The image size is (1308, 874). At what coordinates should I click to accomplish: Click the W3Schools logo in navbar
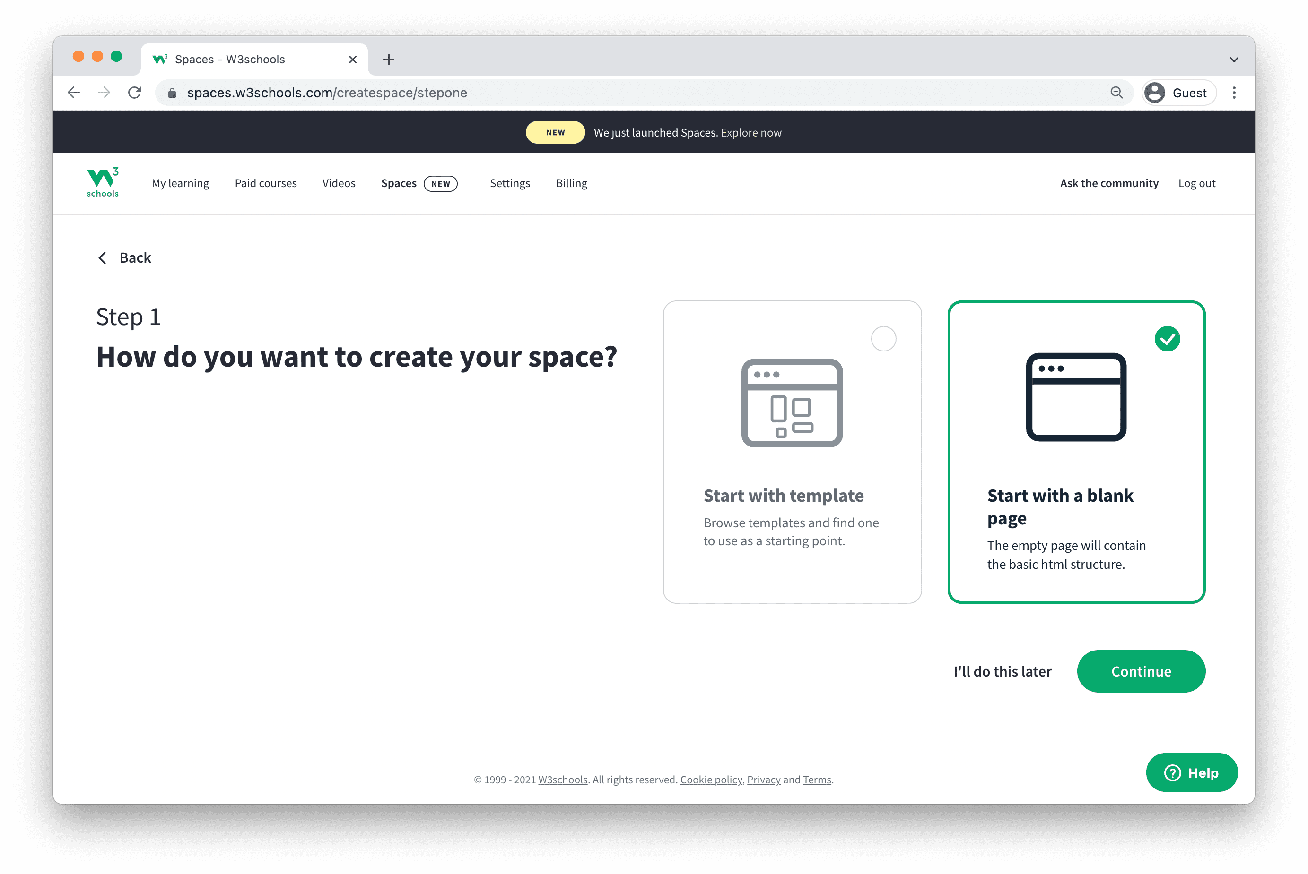click(x=103, y=182)
